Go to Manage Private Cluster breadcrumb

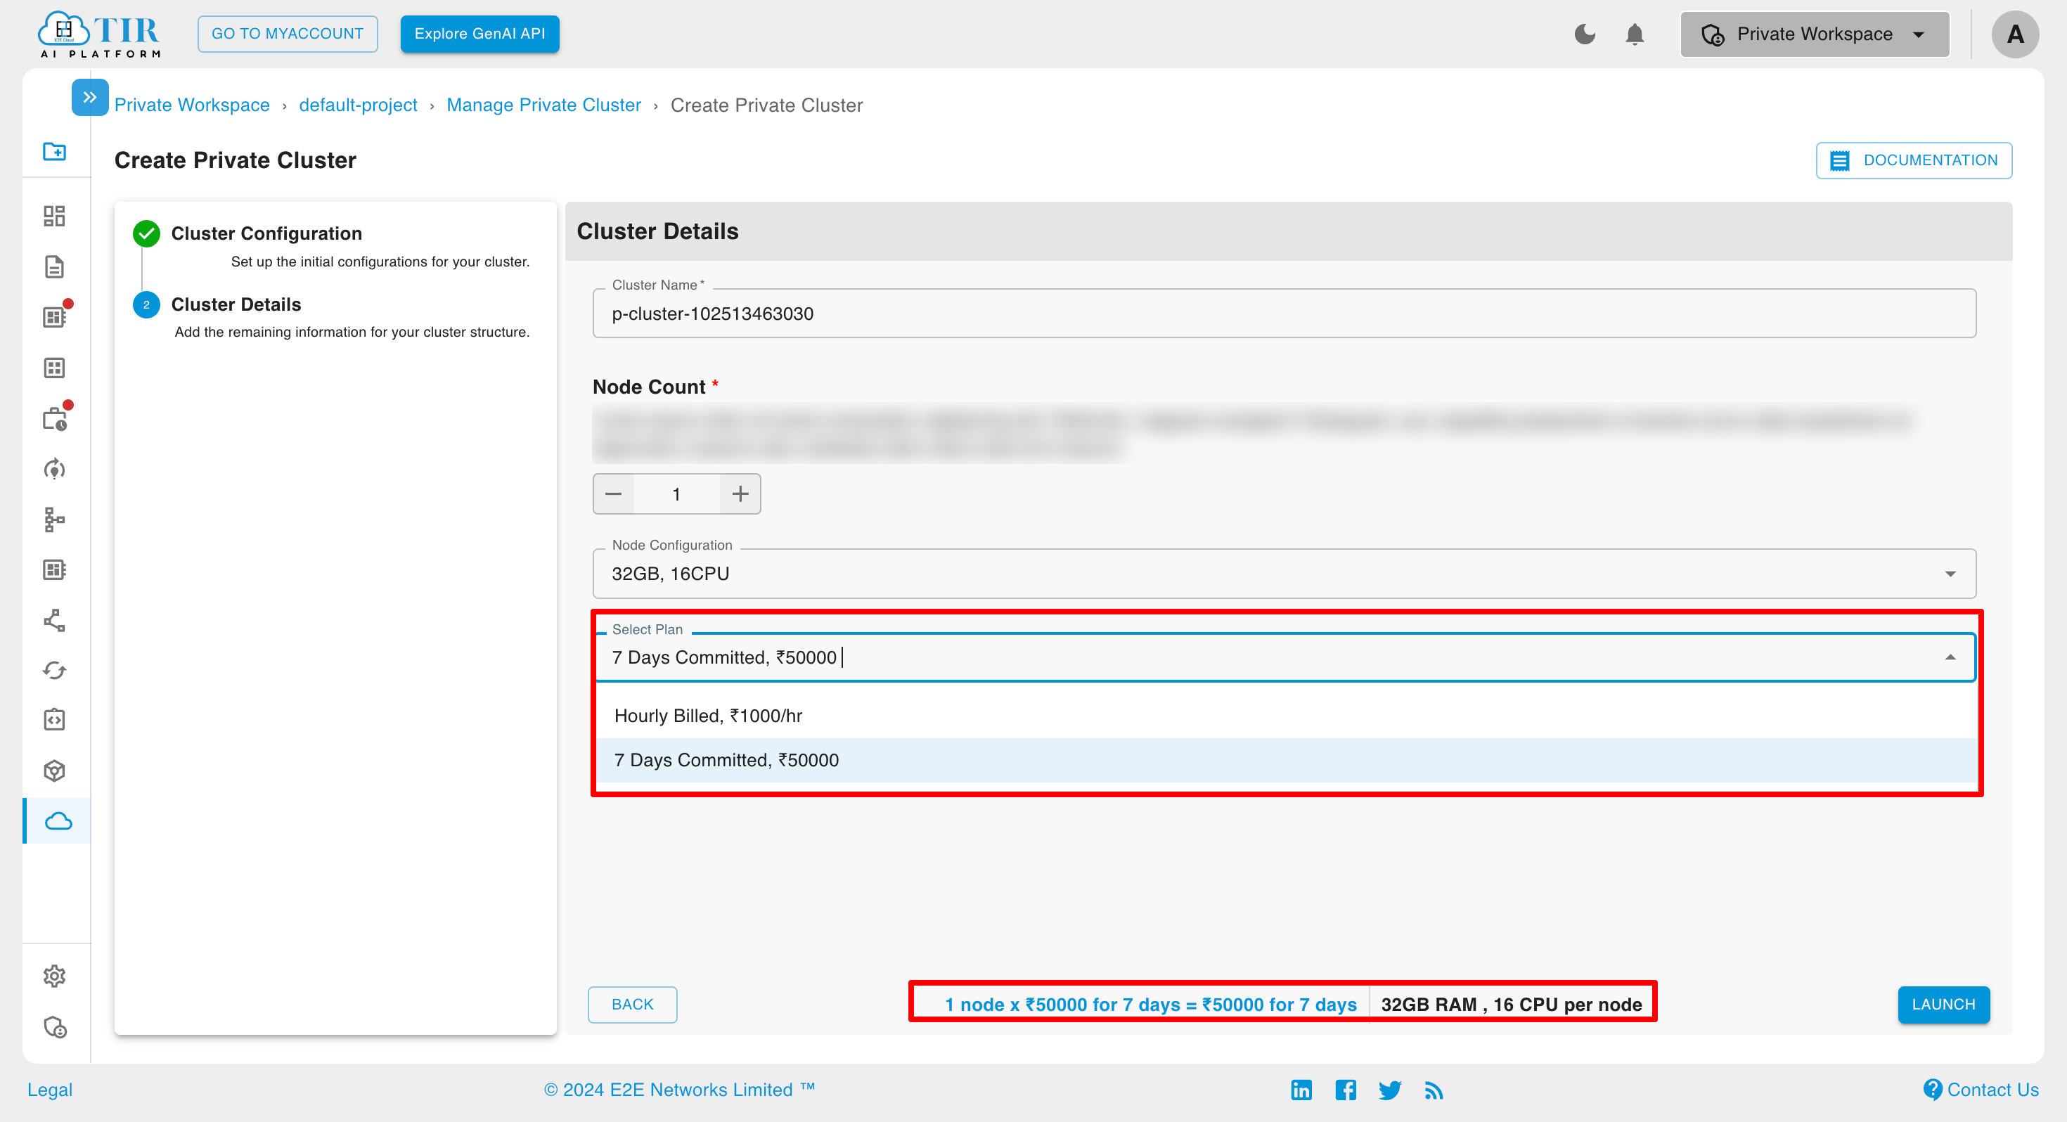click(544, 105)
